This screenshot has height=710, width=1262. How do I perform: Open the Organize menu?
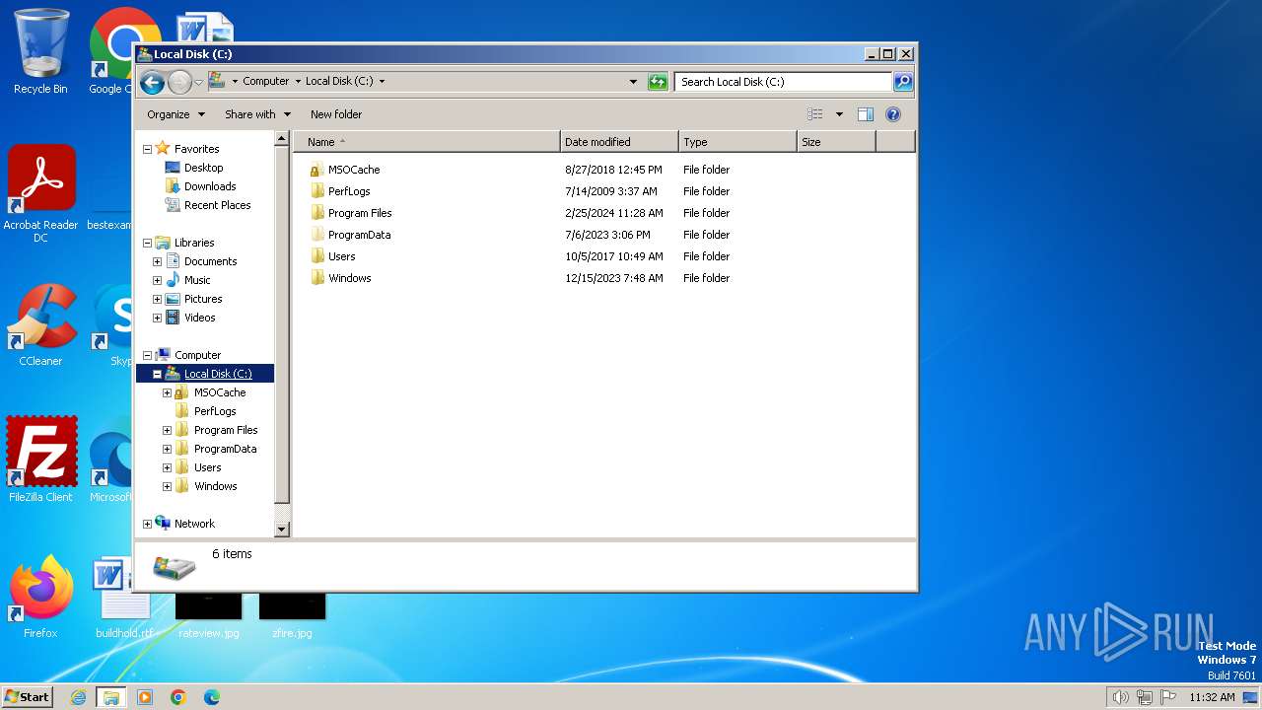tap(175, 114)
